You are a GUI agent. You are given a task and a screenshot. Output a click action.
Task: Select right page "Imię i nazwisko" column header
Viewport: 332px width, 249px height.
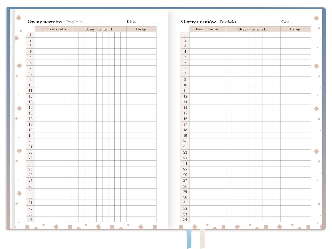207,29
